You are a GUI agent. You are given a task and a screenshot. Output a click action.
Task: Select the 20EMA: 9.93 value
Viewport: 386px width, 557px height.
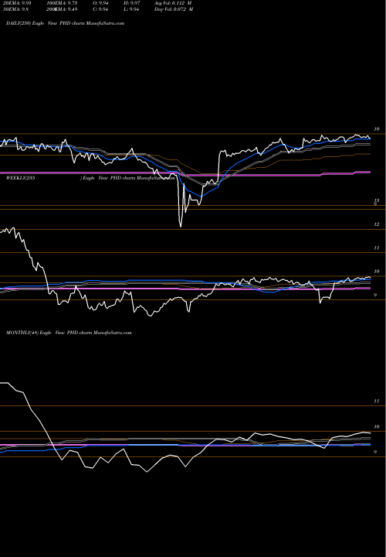17,3
